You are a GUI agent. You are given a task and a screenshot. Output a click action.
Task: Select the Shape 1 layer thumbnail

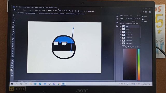pos(123,26)
